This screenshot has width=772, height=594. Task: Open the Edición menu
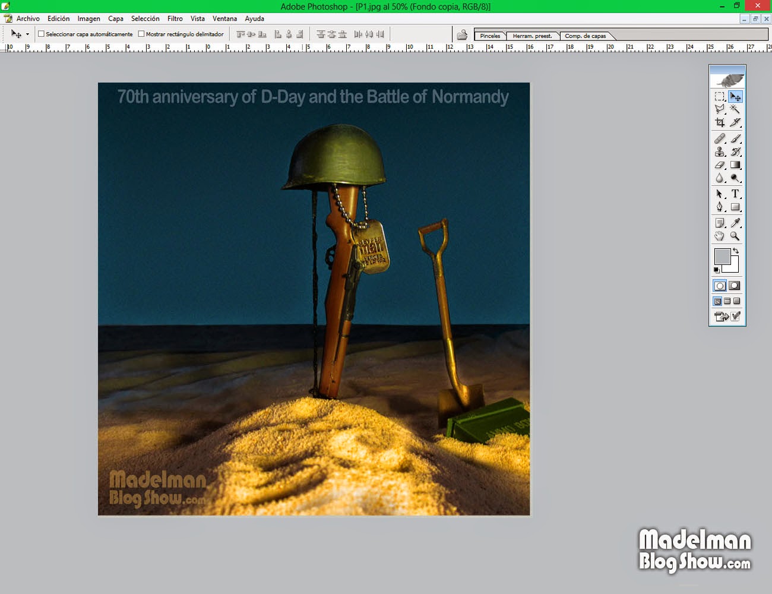[x=59, y=18]
